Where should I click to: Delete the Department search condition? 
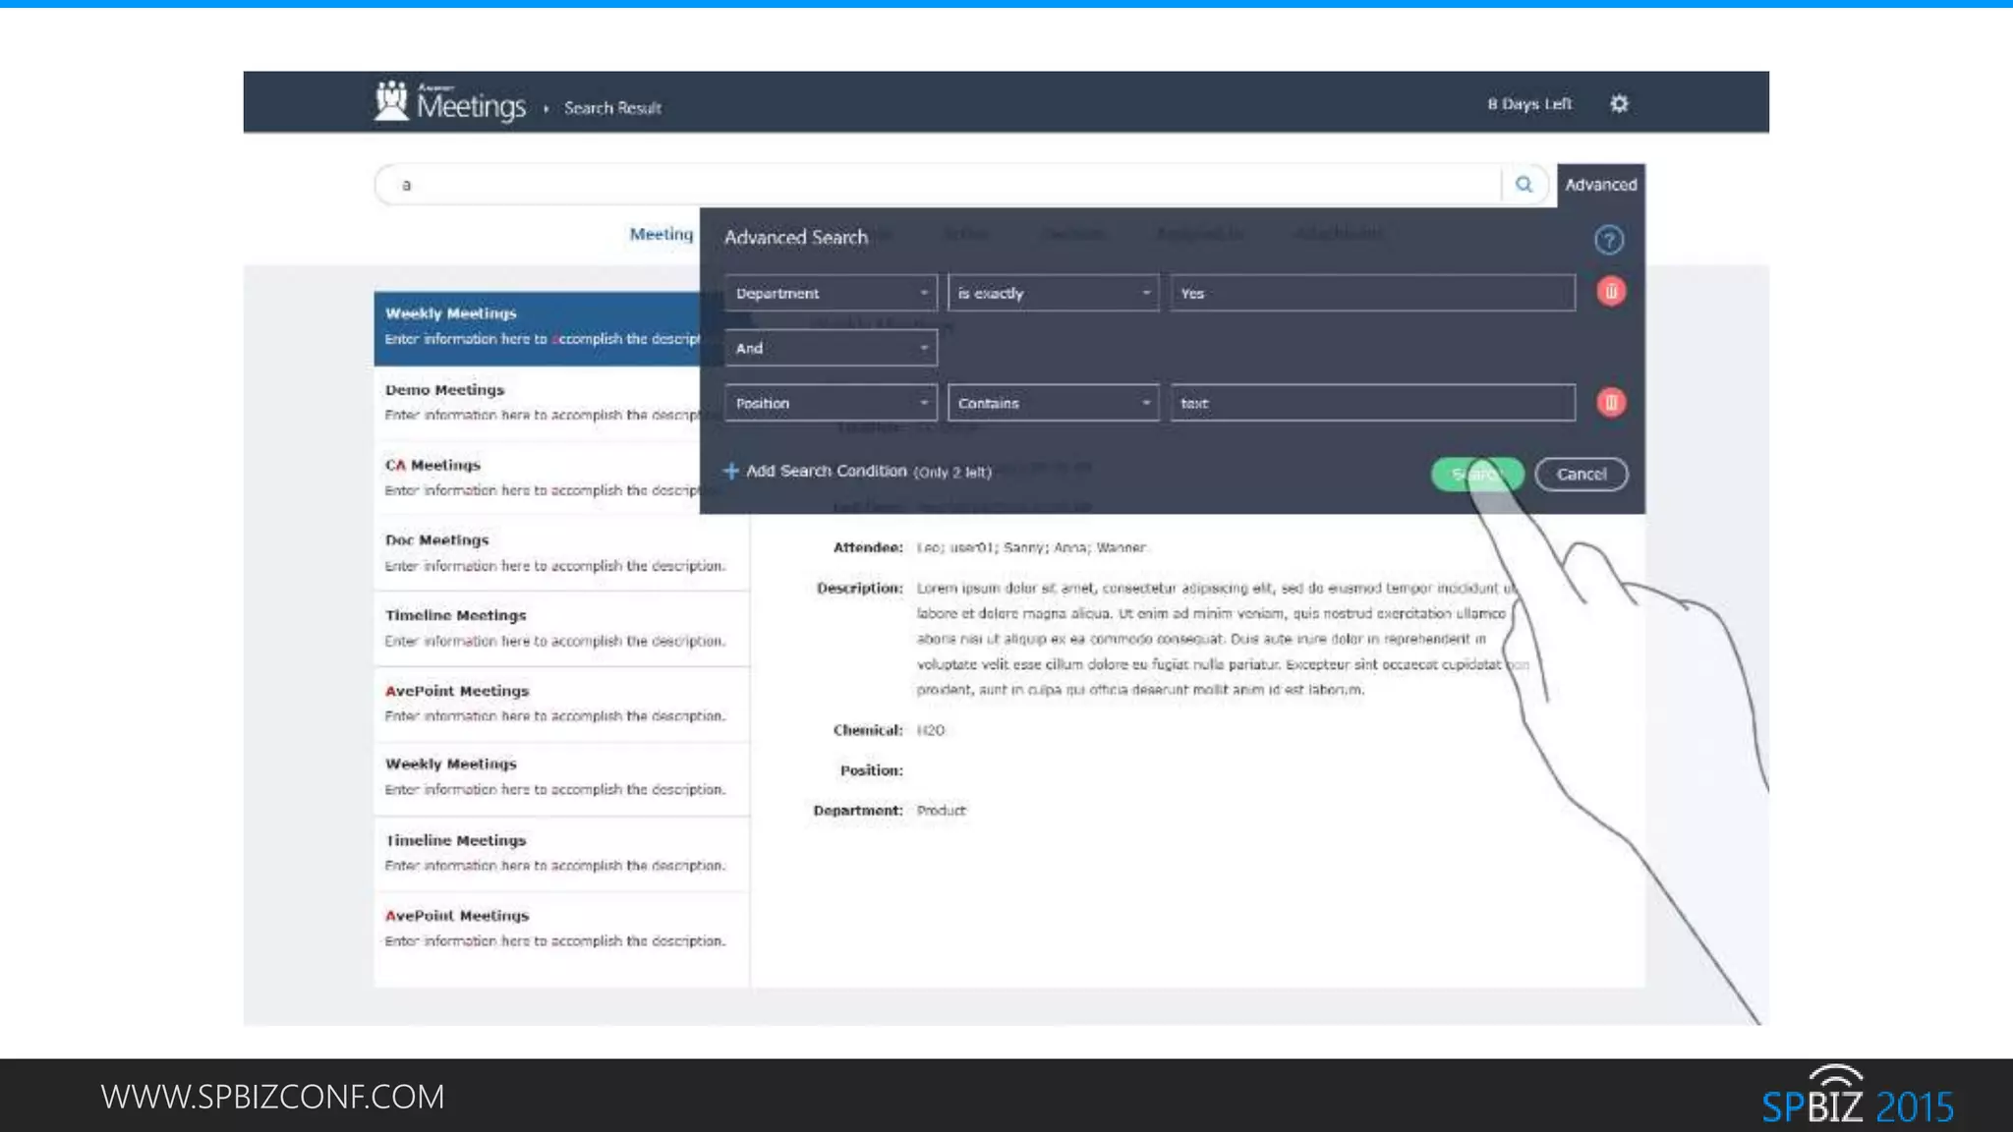1610,292
